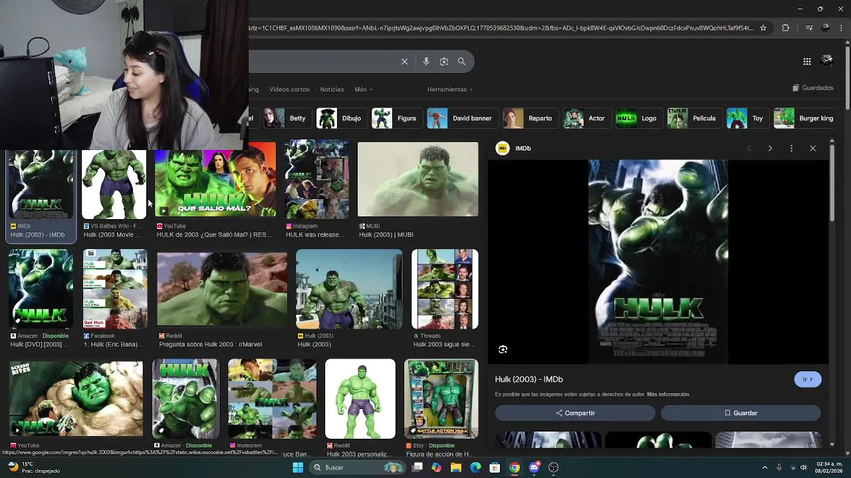Open the Instagram 'HULK was release' thumbnail
Screen dimensions: 851x478
(x=316, y=179)
